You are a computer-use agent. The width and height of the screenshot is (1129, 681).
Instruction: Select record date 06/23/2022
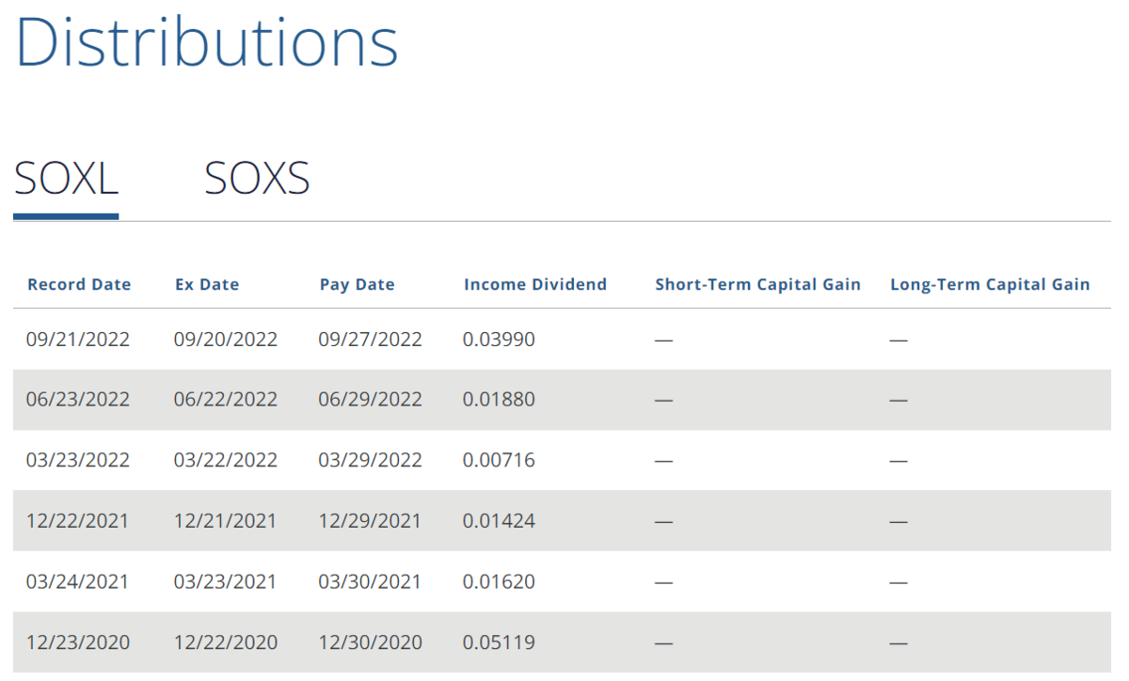coord(78,400)
